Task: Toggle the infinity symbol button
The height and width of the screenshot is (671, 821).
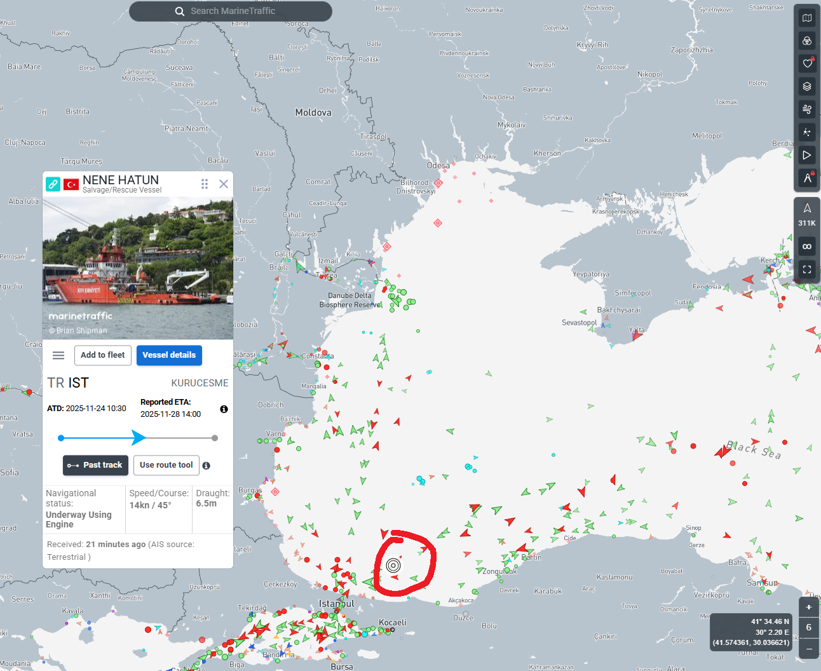Action: pyautogui.click(x=807, y=247)
